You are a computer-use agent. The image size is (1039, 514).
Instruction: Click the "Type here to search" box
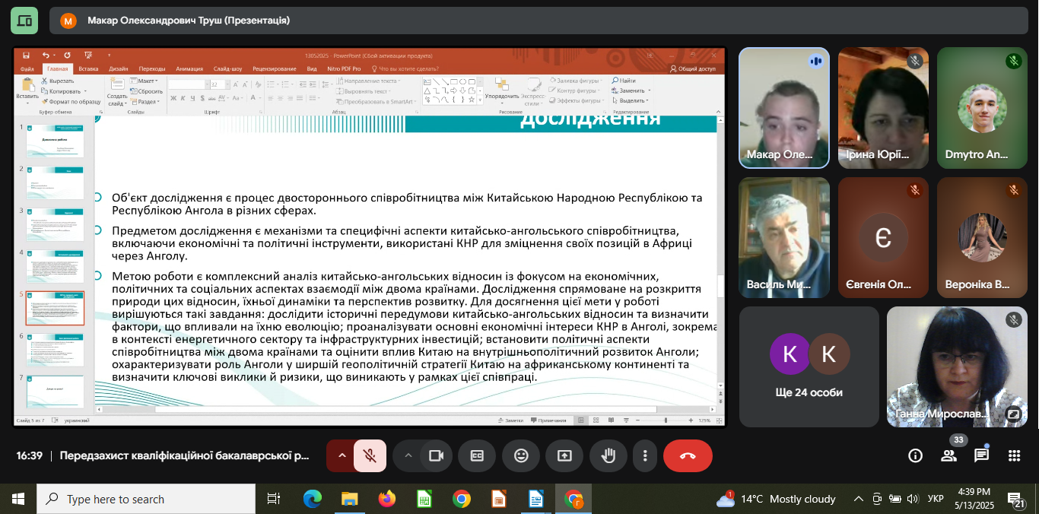146,500
